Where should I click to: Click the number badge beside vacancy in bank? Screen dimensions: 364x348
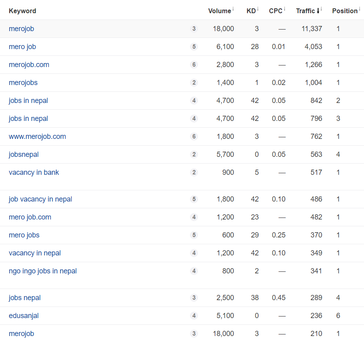194,172
